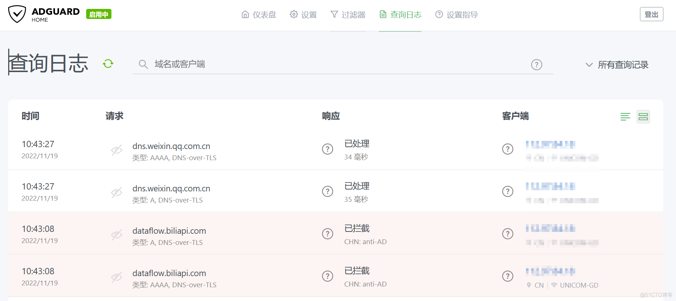This screenshot has height=301, width=676.
Task: Refresh the query log with the green refresh icon
Action: coord(107,64)
